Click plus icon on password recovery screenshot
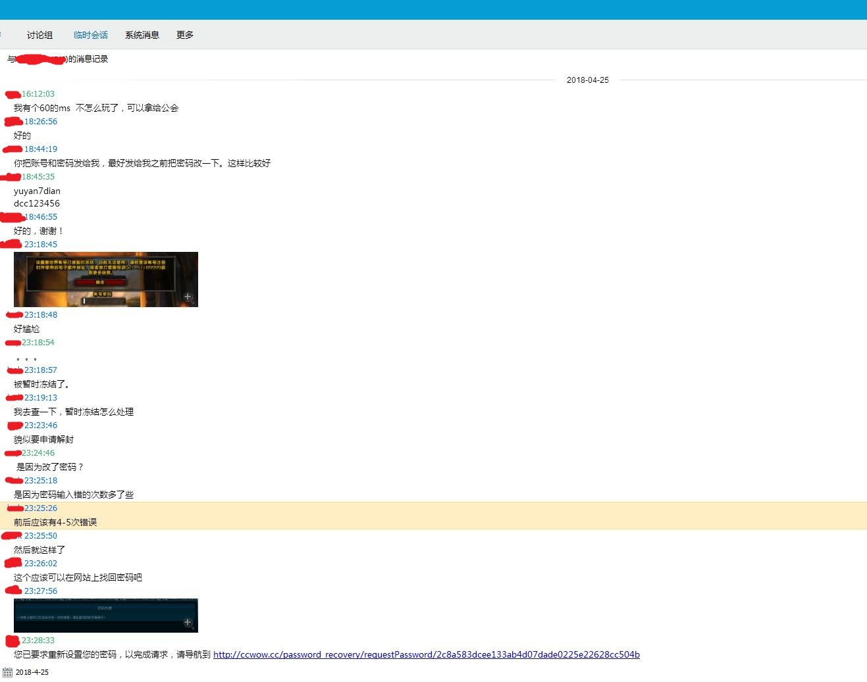Image resolution: width=867 pixels, height=682 pixels. point(188,622)
